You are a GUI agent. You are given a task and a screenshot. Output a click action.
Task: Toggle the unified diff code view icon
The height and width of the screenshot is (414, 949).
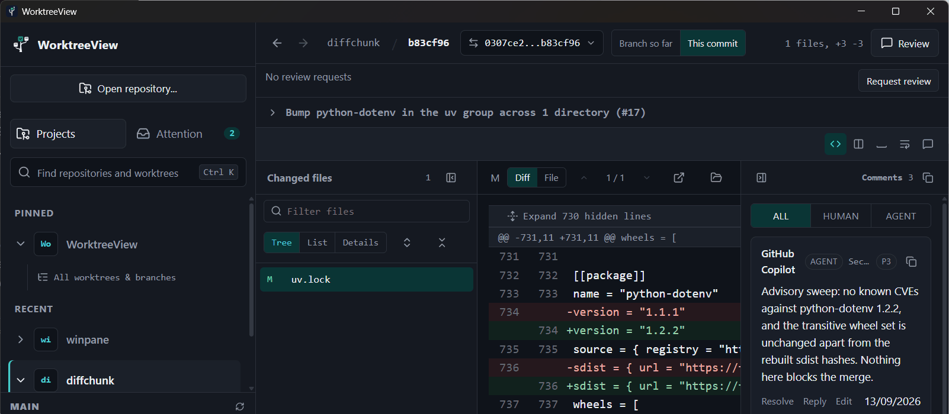pos(835,144)
